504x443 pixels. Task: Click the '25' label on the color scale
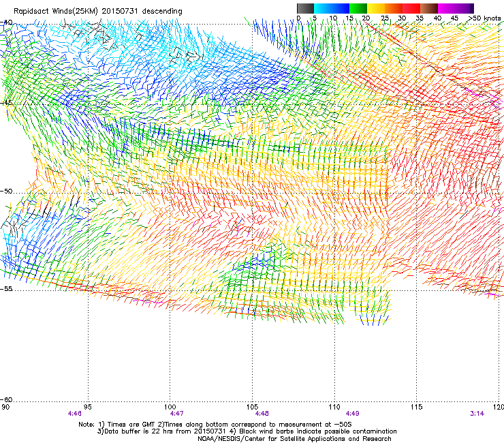[x=385, y=18]
